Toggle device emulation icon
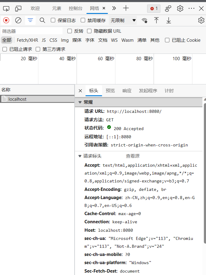The height and width of the screenshot is (275, 206). click(x=18, y=8)
